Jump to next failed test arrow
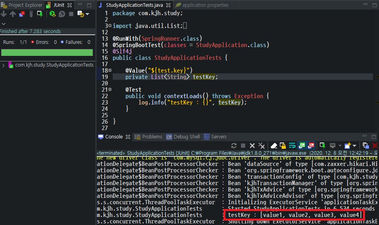This screenshot has height=225, width=379. 4,14
